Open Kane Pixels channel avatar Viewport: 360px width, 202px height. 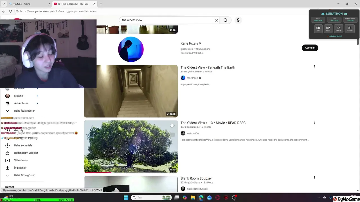(x=131, y=49)
